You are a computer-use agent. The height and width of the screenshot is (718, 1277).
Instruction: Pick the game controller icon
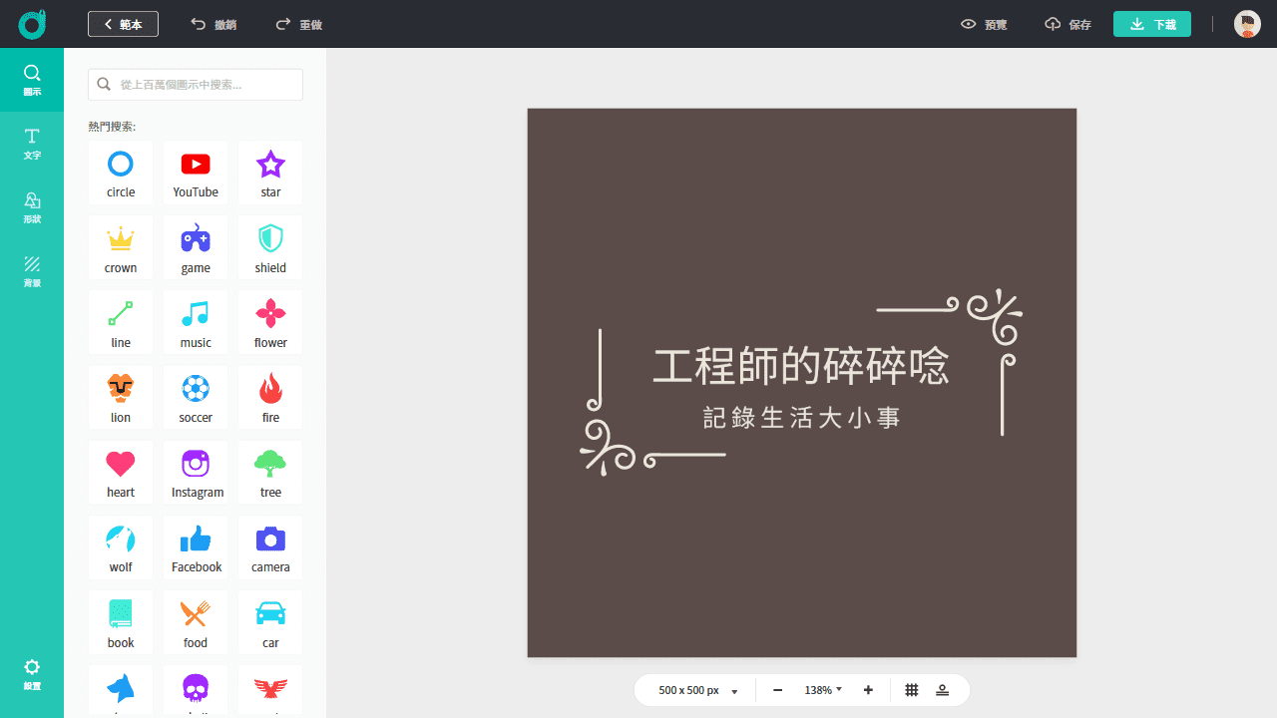(x=196, y=246)
